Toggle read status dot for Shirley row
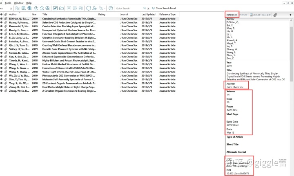 click(2, 49)
